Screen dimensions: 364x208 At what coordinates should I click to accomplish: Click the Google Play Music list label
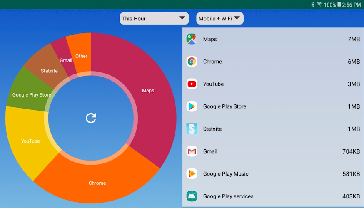click(x=226, y=174)
